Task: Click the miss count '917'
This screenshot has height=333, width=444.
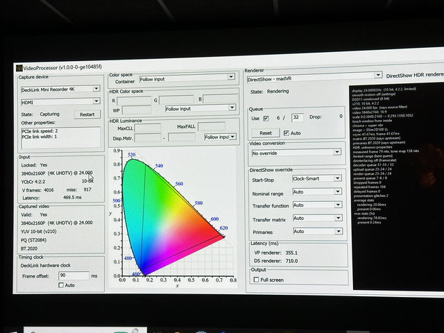Action: click(87, 189)
